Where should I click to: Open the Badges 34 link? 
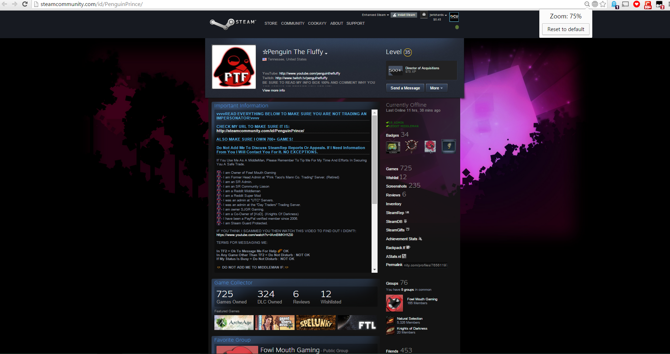pos(397,135)
